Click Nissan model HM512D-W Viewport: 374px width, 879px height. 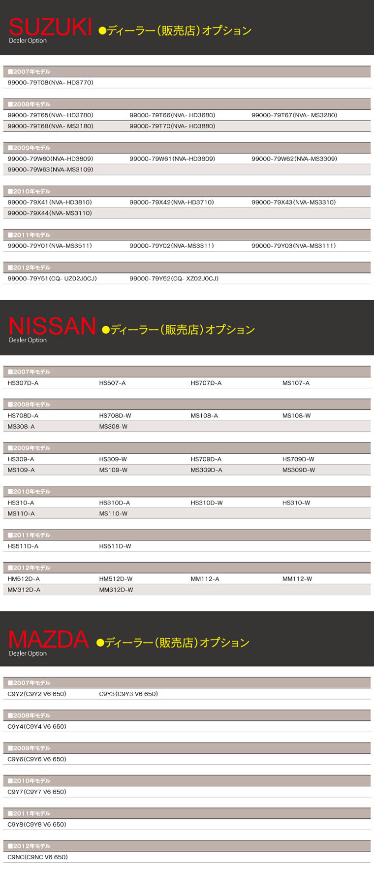click(x=116, y=579)
